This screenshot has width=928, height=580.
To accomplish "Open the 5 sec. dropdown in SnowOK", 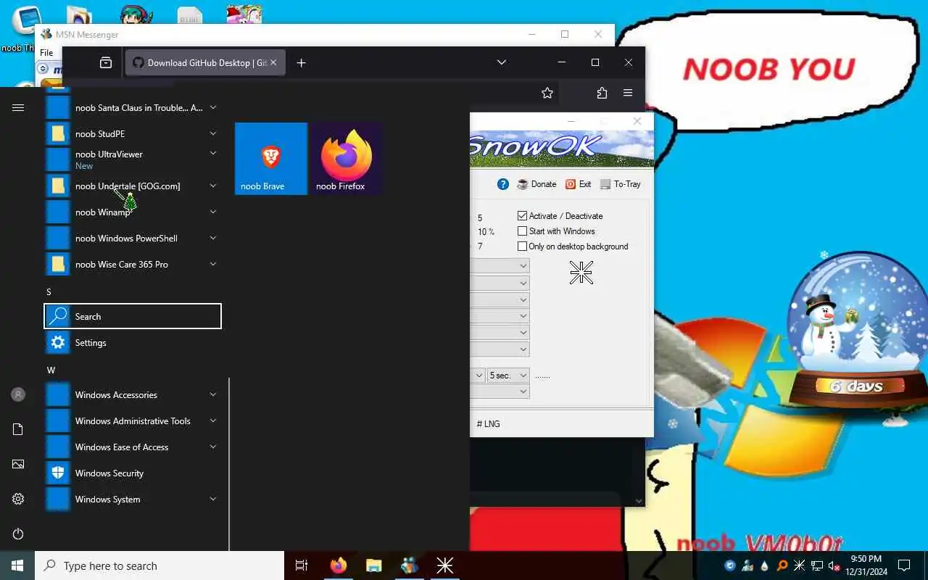I will coord(508,376).
